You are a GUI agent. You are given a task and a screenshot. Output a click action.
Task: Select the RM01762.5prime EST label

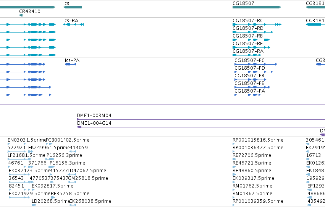[252, 186]
